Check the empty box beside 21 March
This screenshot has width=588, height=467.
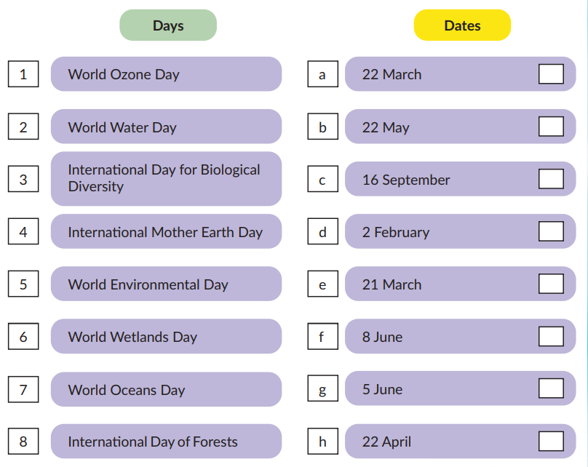pyautogui.click(x=551, y=284)
